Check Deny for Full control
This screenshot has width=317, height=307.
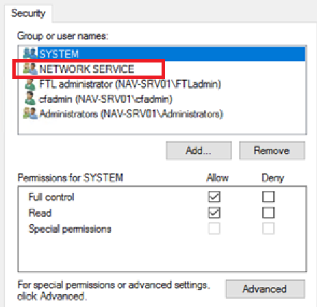[268, 196]
